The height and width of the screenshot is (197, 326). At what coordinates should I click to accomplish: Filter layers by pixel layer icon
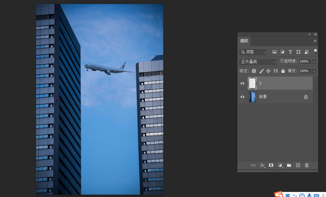tap(274, 52)
